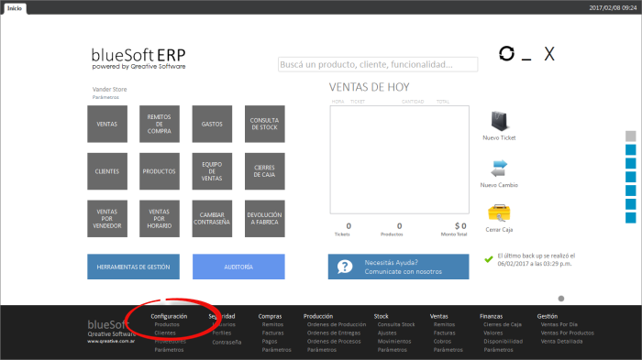The image size is (642, 360).
Task: Open the CIERRES DE CAJA tile
Action: coord(264,171)
